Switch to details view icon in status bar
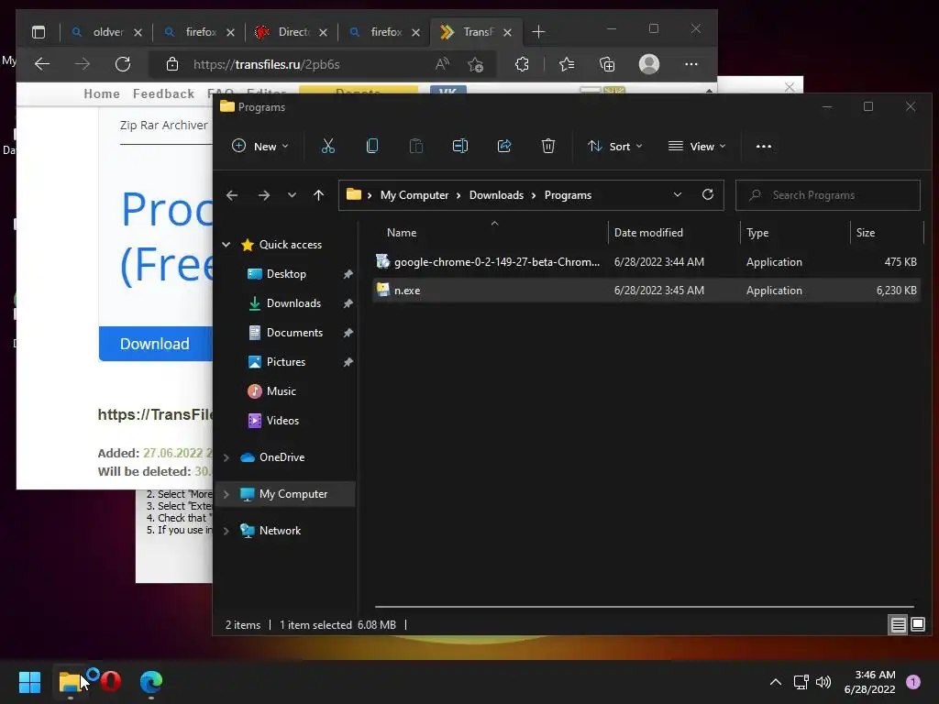This screenshot has height=704, width=939. (898, 625)
